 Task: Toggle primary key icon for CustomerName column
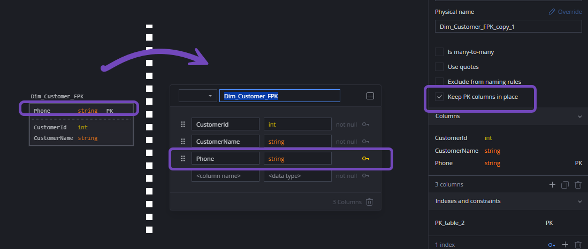tap(365, 142)
